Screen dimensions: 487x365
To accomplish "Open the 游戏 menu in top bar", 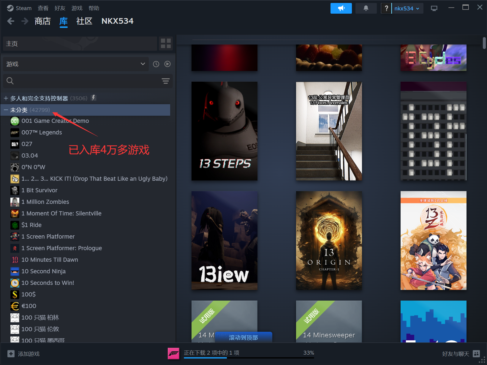I will (77, 8).
